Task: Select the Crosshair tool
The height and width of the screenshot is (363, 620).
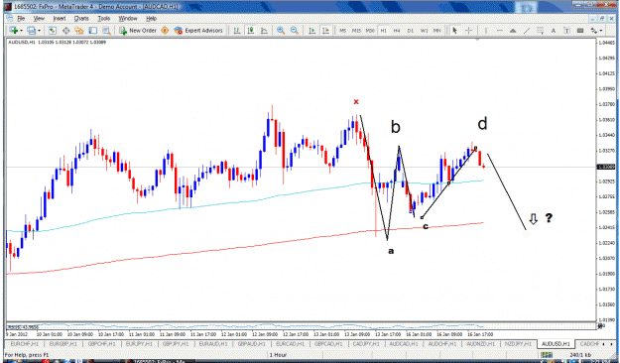Action: pyautogui.click(x=468, y=31)
